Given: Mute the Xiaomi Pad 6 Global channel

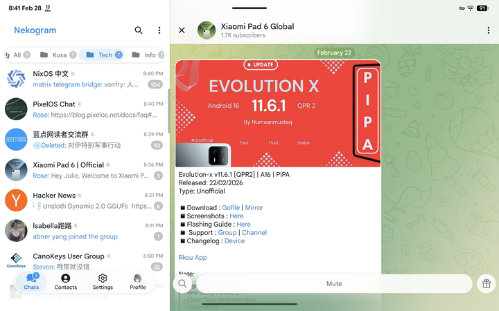Looking at the screenshot, I should pyautogui.click(x=334, y=284).
